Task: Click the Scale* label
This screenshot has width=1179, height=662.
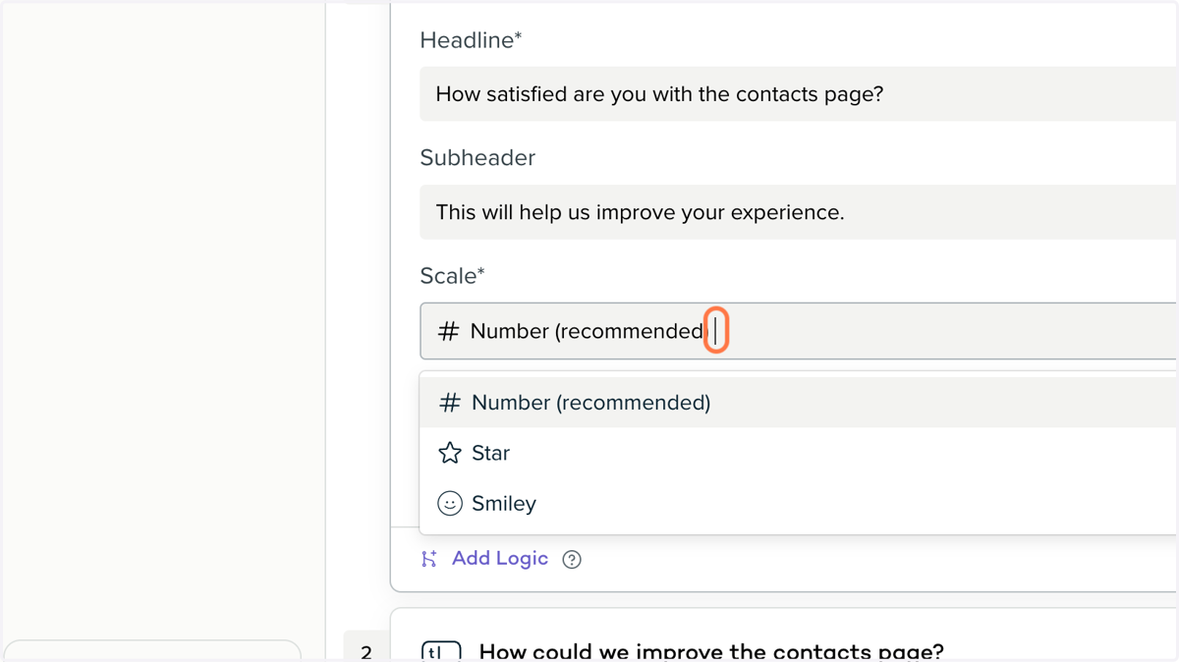Action: (452, 276)
